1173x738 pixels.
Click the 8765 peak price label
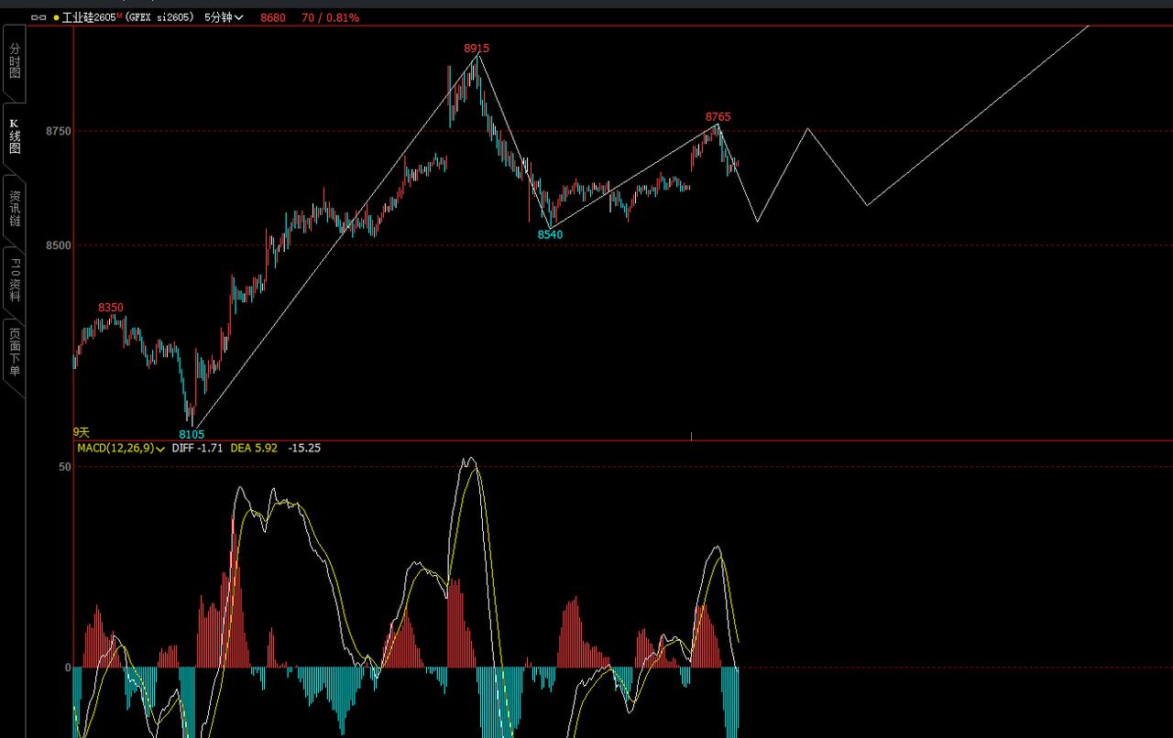718,117
